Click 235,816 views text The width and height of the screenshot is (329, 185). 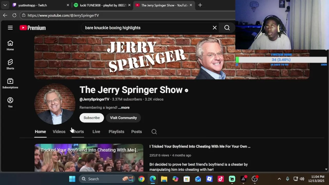[159, 155]
